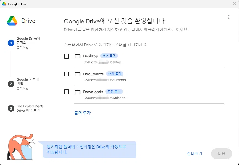
Task: Click the '추천 폴더' badge next to Documents
Action: pyautogui.click(x=115, y=73)
